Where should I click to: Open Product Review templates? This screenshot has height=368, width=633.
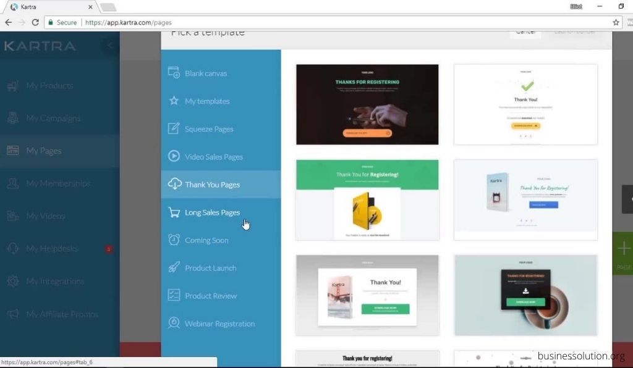coord(221,296)
